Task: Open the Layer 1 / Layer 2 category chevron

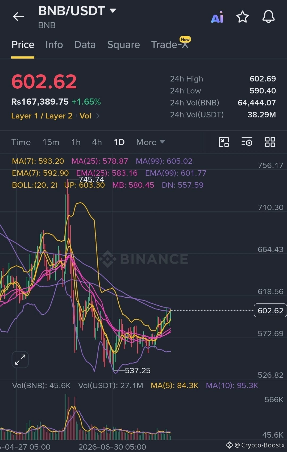Action: click(98, 116)
